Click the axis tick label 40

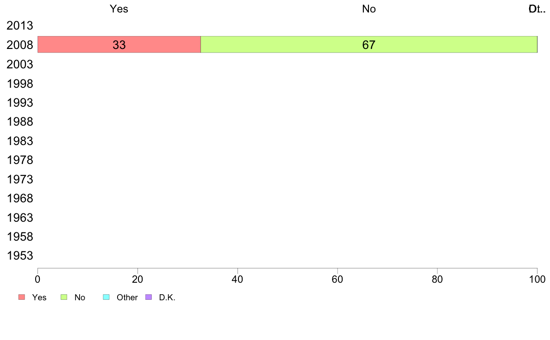pyautogui.click(x=237, y=279)
